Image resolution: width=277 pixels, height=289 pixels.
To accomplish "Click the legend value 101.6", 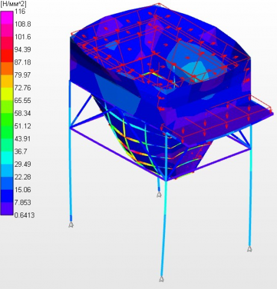I will click(23, 37).
